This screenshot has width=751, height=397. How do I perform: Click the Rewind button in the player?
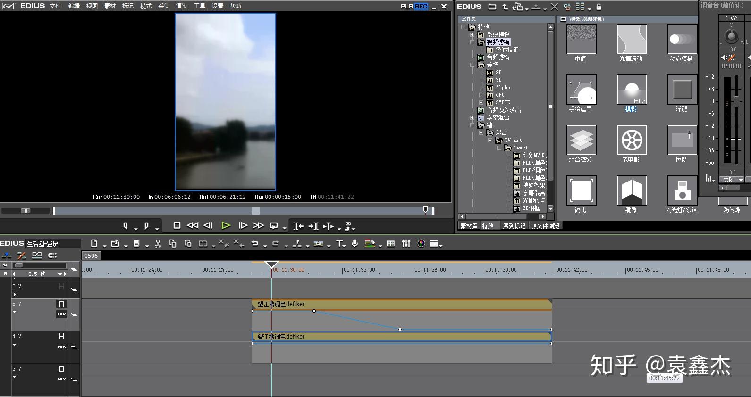[193, 226]
